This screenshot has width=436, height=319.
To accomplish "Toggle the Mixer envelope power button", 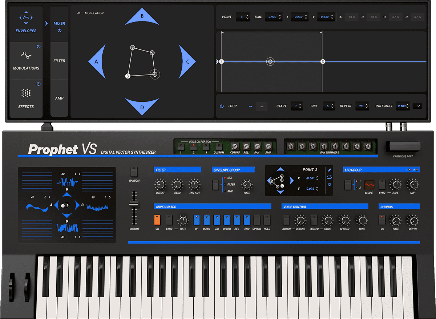I will (59, 31).
